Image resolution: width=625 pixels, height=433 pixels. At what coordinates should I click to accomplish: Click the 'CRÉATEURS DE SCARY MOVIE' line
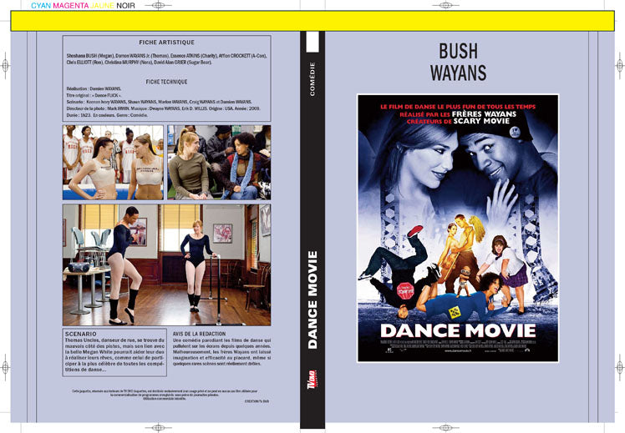click(x=458, y=121)
